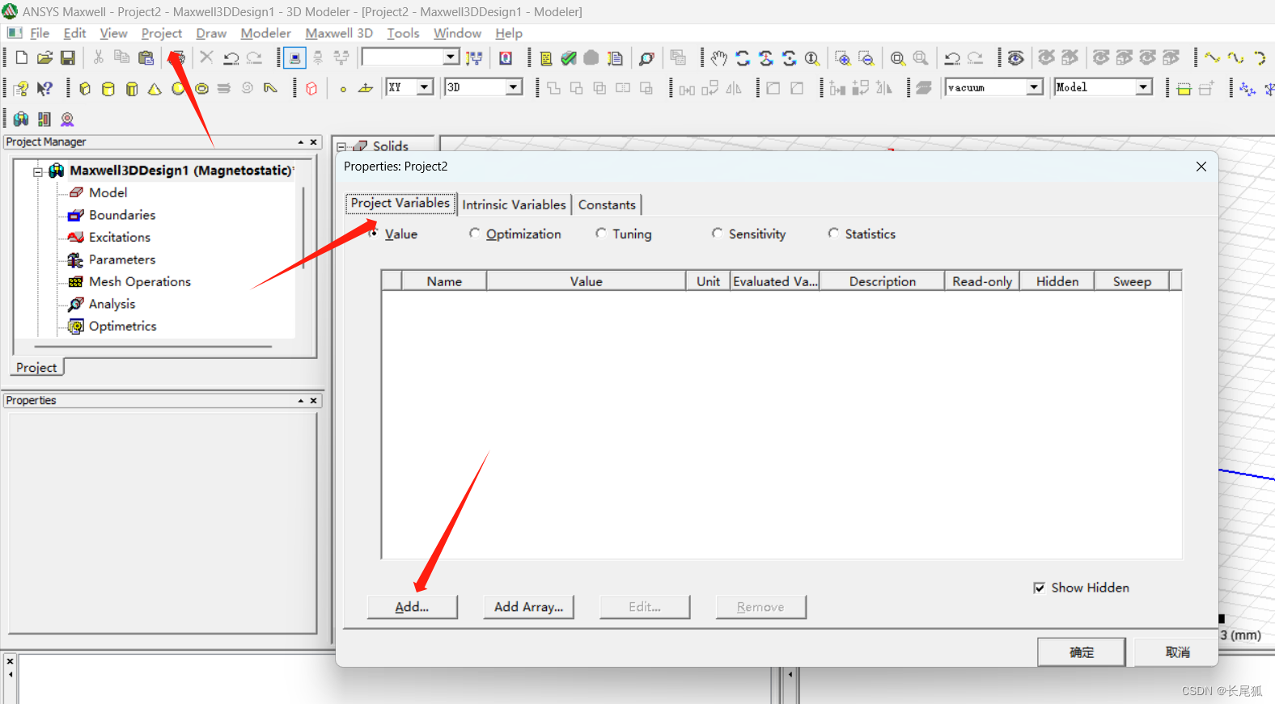Screen dimensions: 1275x704
Task: Open the vacuum material dropdown
Action: point(1034,87)
